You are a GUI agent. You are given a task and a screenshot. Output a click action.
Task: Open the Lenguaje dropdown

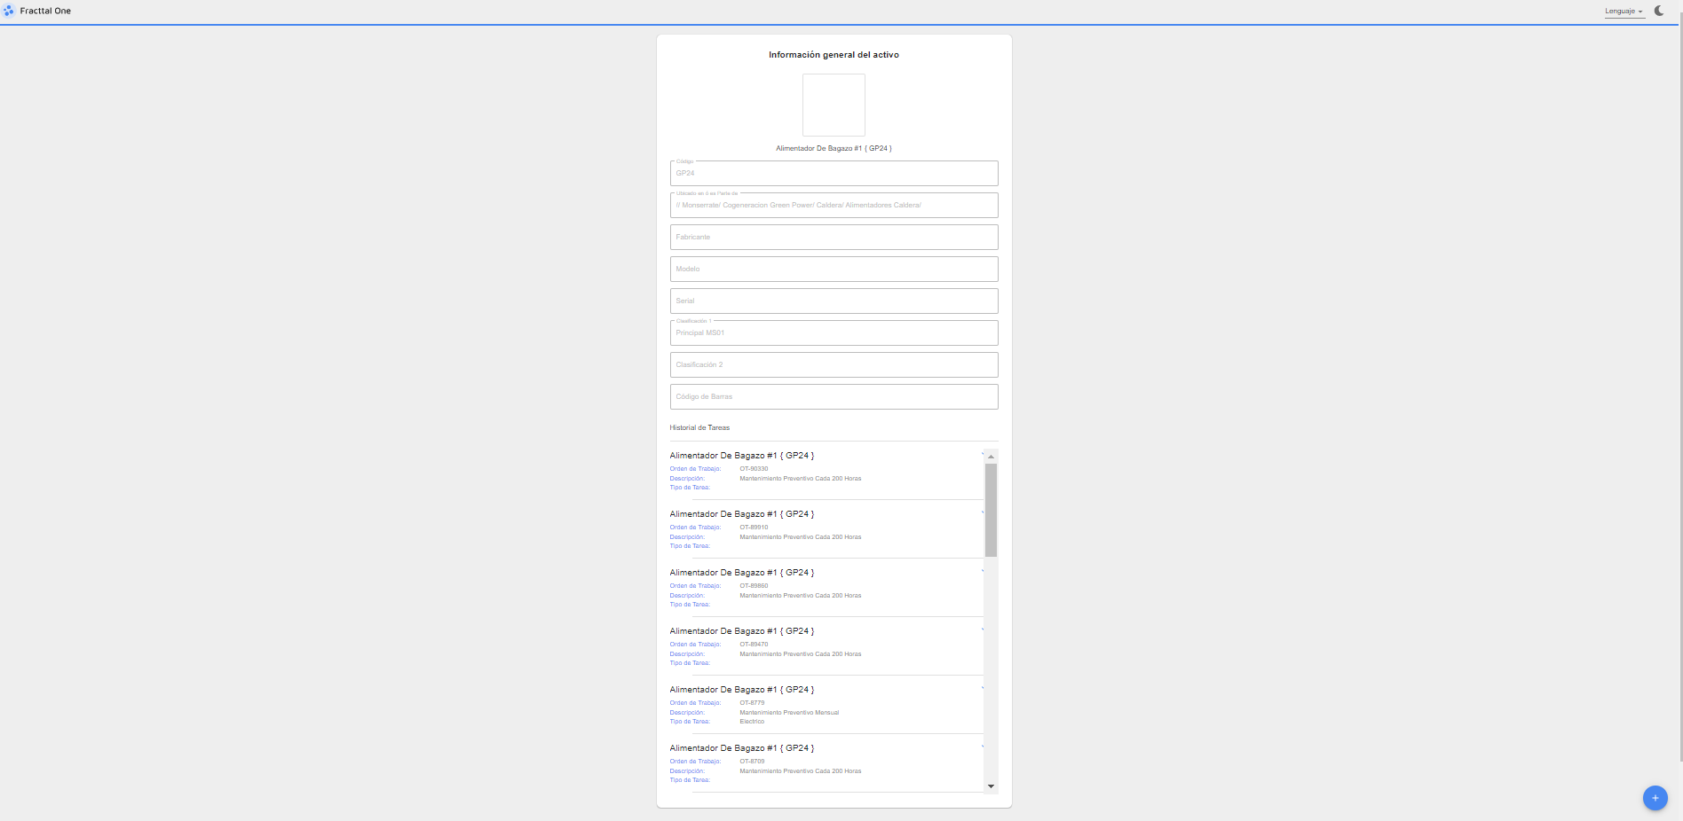point(1624,12)
